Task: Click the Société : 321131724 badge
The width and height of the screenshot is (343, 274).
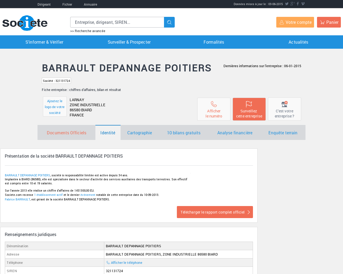Action: [56, 81]
